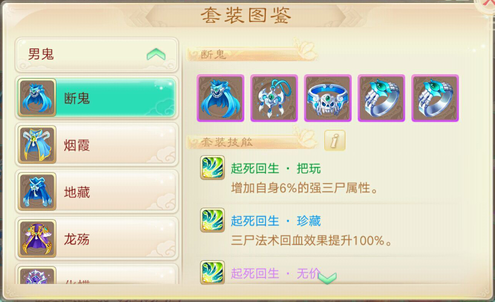Viewport: 495px width, 302px height.
Task: Close the 套装图鉴 window
Action: point(487,4)
